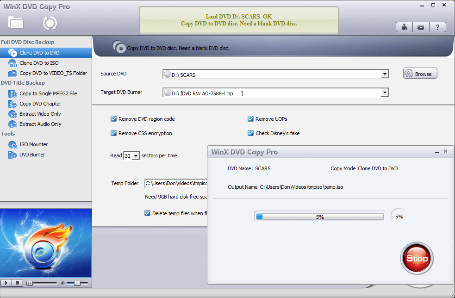The width and height of the screenshot is (455, 298).
Task: Click the red Stop button
Action: [417, 258]
